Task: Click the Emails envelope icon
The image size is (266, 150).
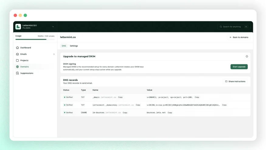Action: click(x=17, y=54)
